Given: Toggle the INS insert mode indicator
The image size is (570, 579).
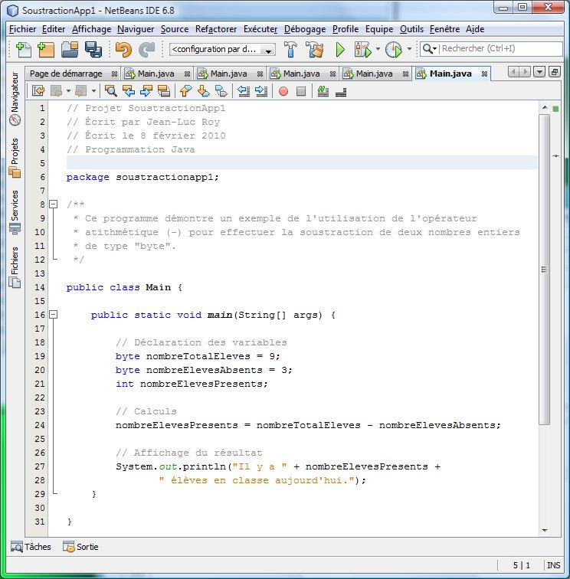Looking at the screenshot, I should [x=553, y=565].
